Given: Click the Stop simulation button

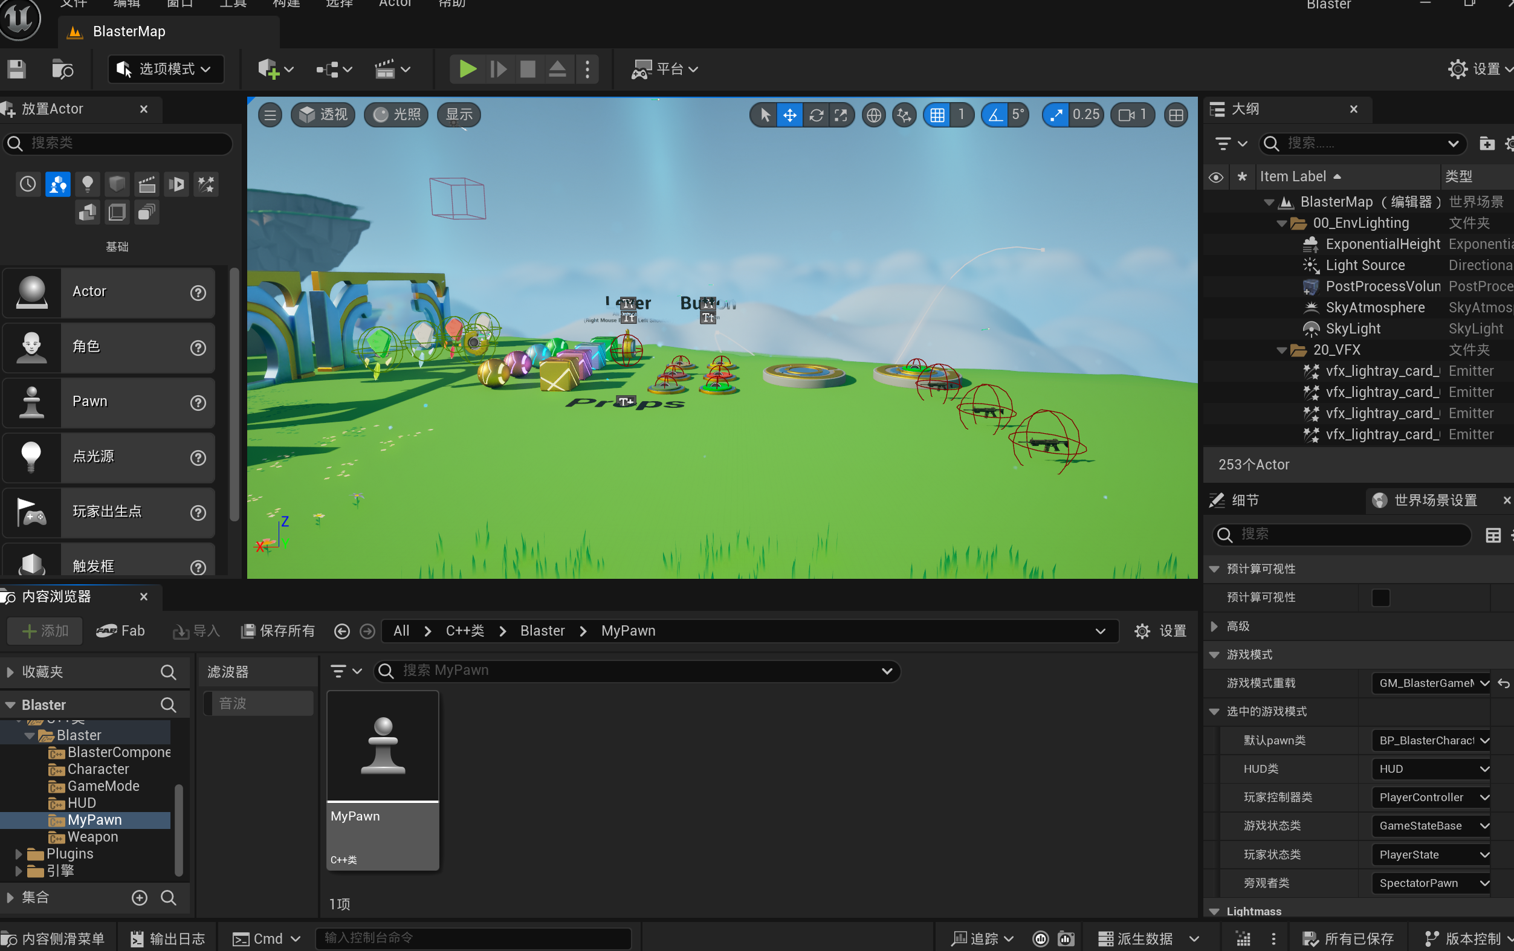Looking at the screenshot, I should coord(528,69).
